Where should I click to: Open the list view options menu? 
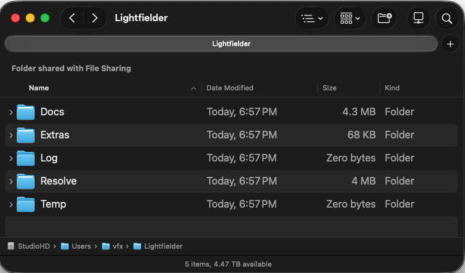coord(312,19)
